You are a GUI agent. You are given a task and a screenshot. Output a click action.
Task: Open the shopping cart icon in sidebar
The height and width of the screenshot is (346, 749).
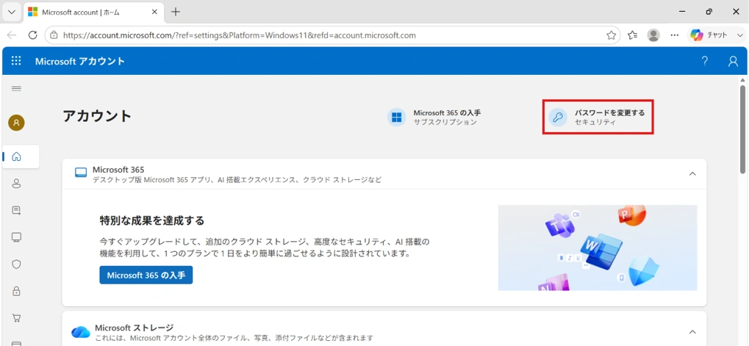[x=16, y=318]
